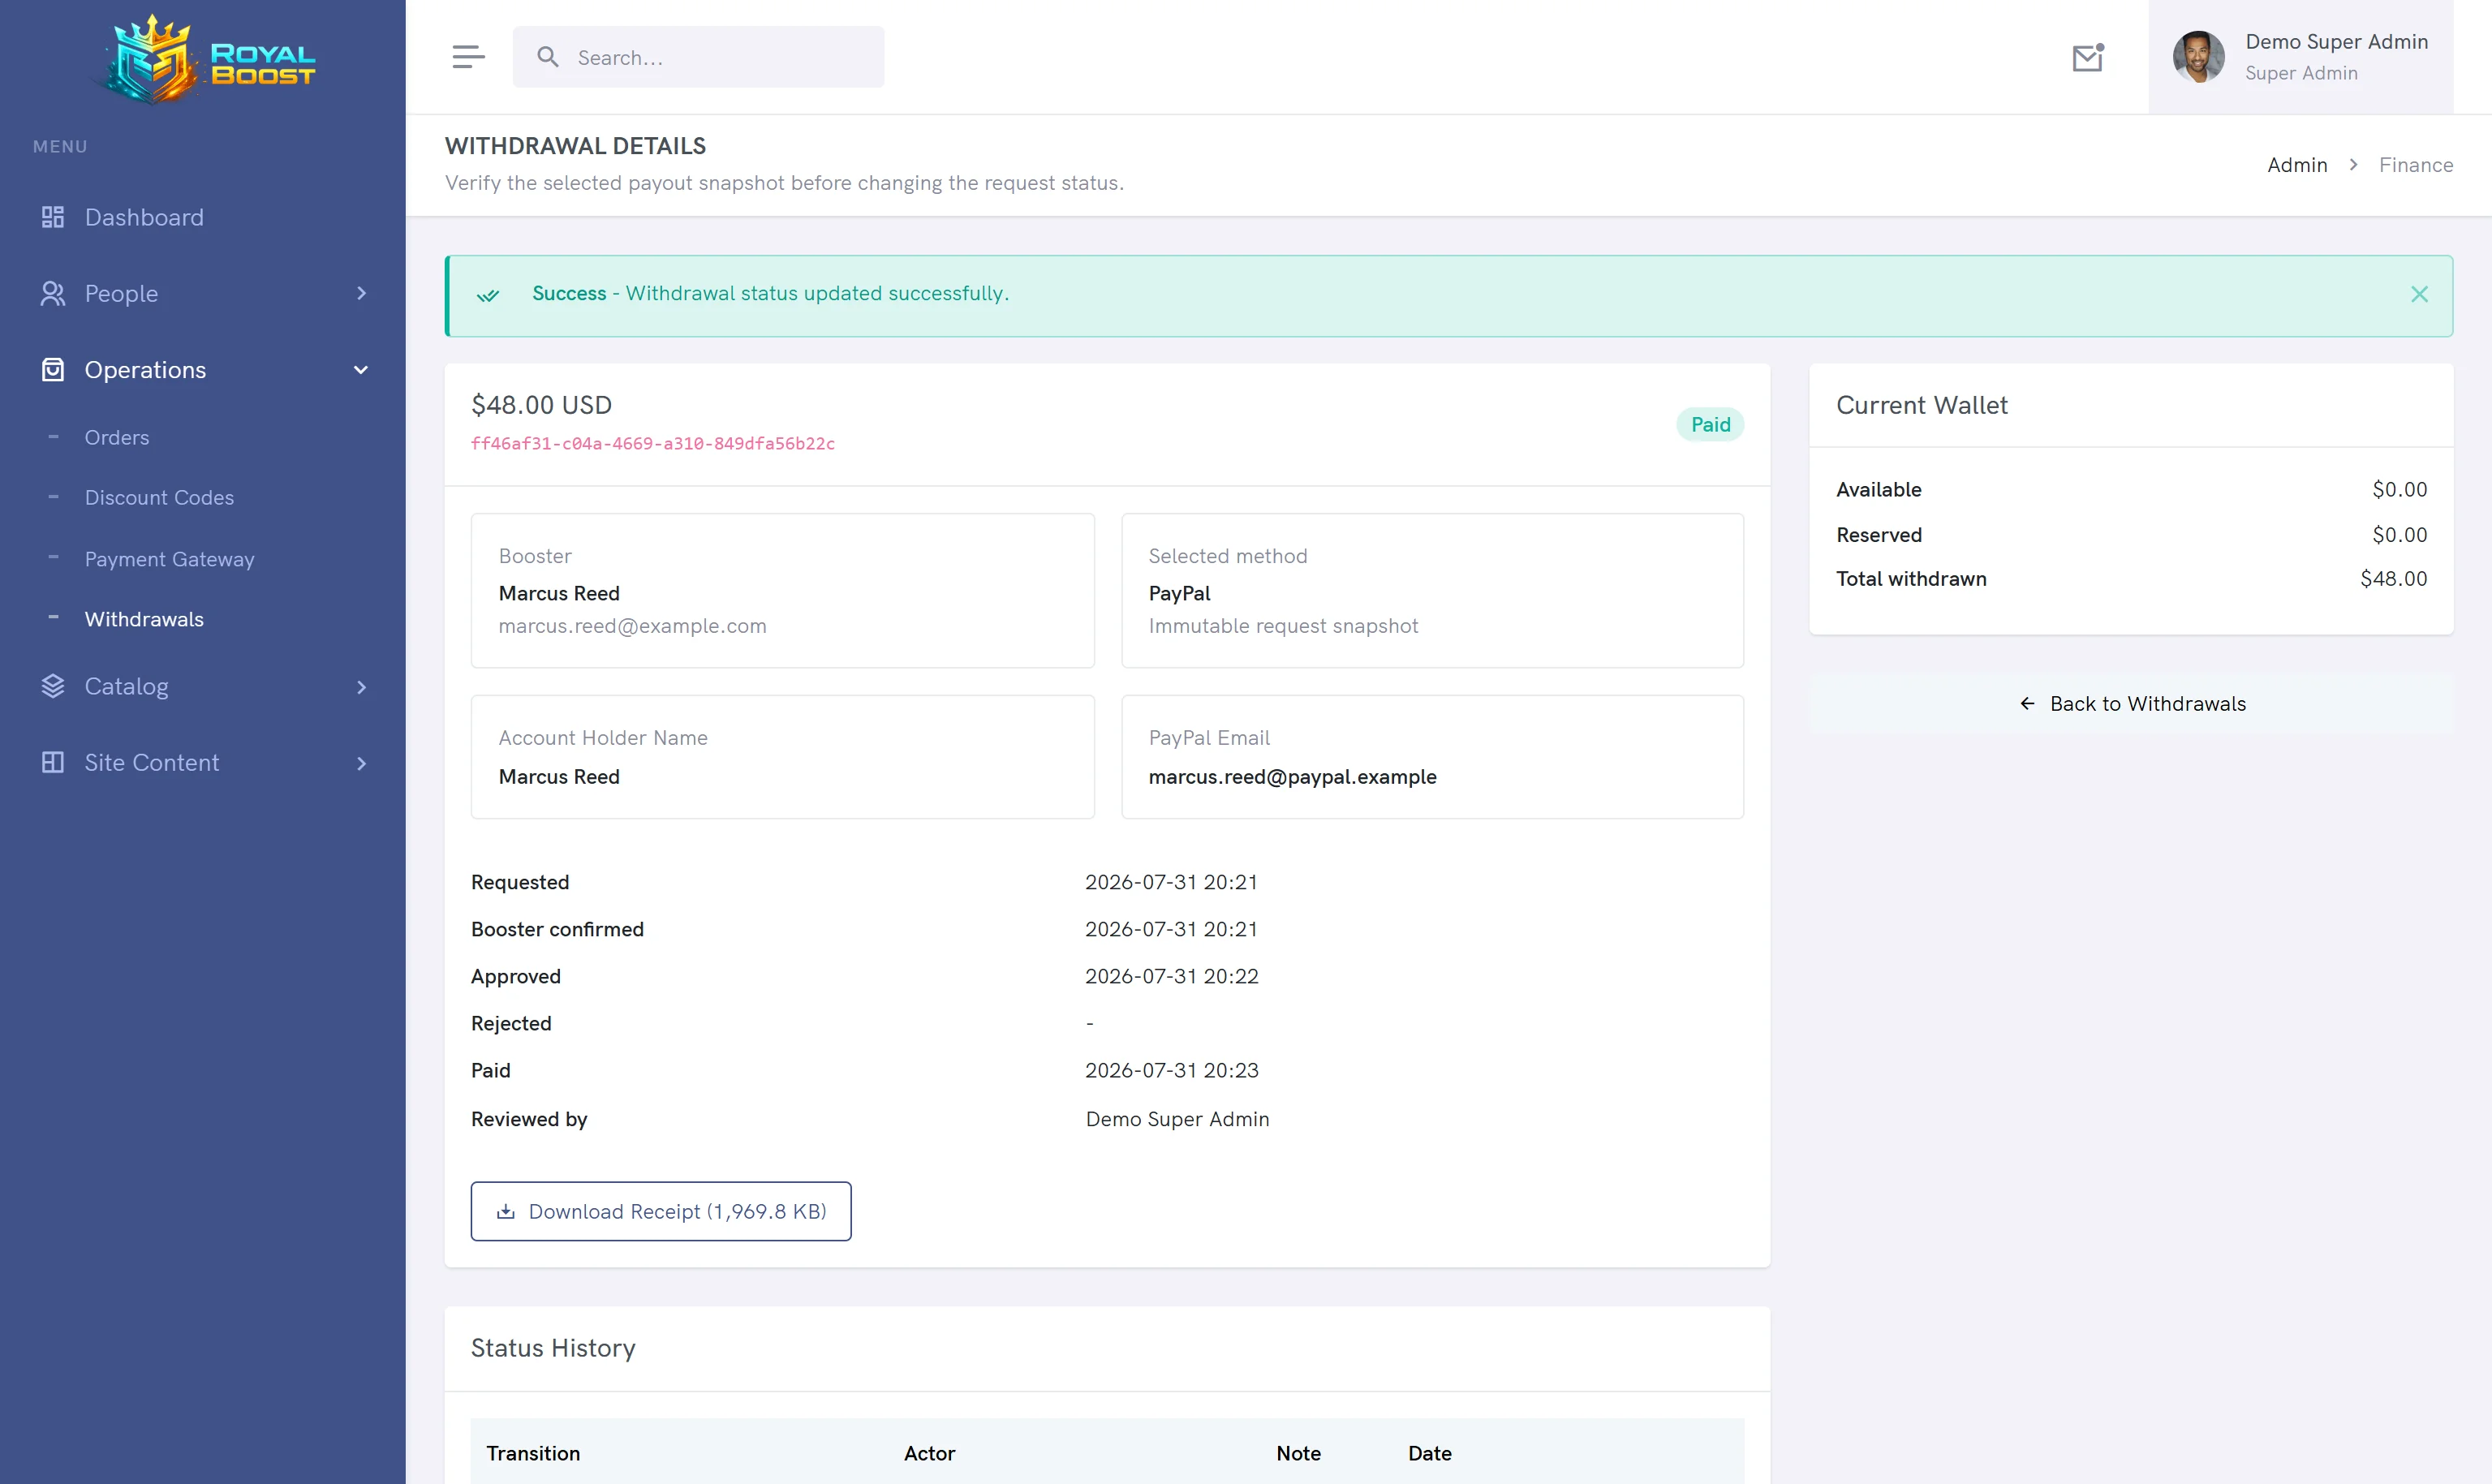Open Discount Codes submenu item
2492x1484 pixels.
[159, 497]
